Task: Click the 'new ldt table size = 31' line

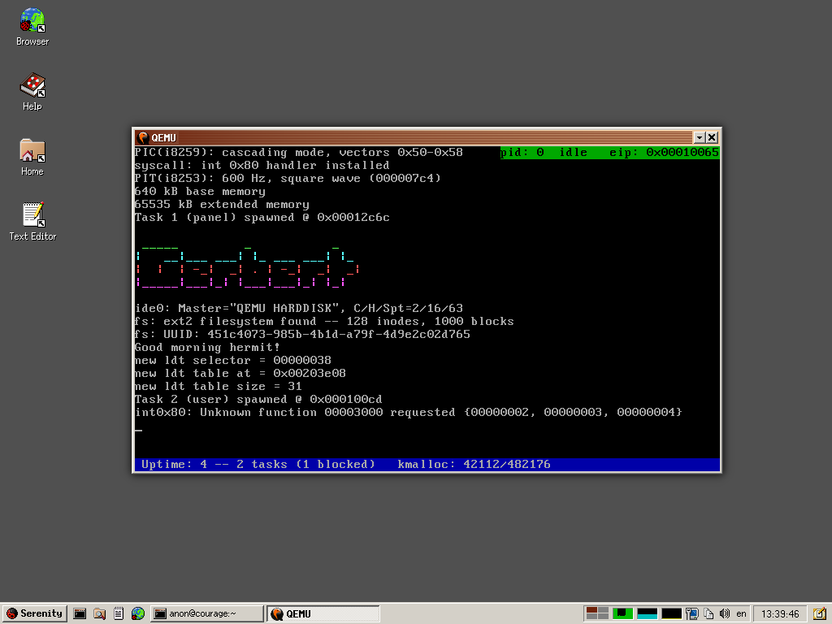Action: click(x=218, y=386)
